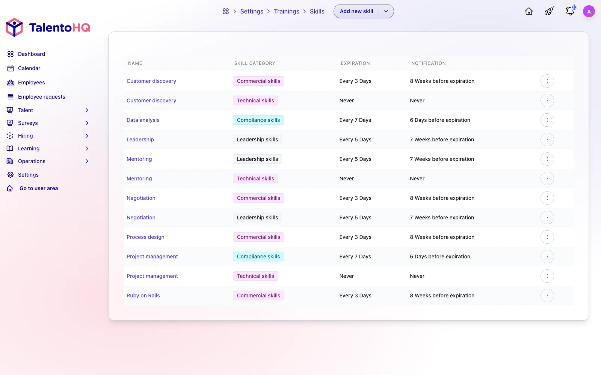
Task: Click the Surveys sidebar icon
Action: coord(10,123)
